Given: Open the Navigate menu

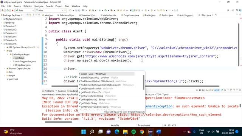Looking at the screenshot, I should (39, 6).
